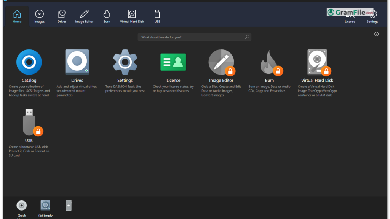The image size is (390, 219).
Task: Open the Virtual Hard Disk tile
Action: 317,62
